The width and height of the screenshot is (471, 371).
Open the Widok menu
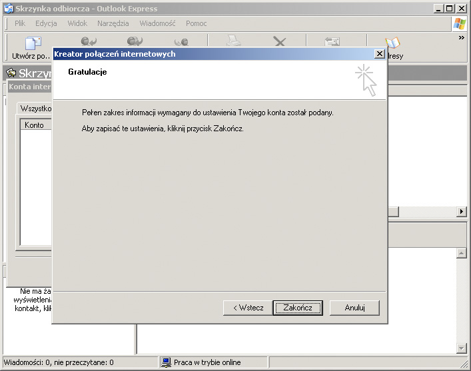point(77,23)
